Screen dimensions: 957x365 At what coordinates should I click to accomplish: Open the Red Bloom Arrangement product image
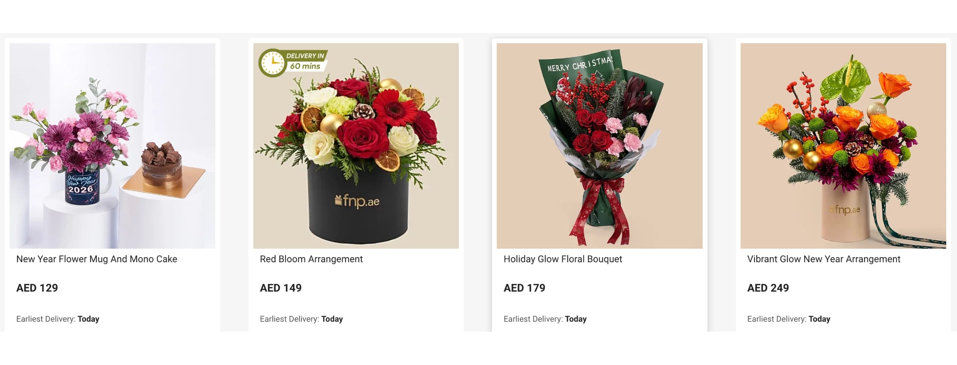tap(356, 146)
